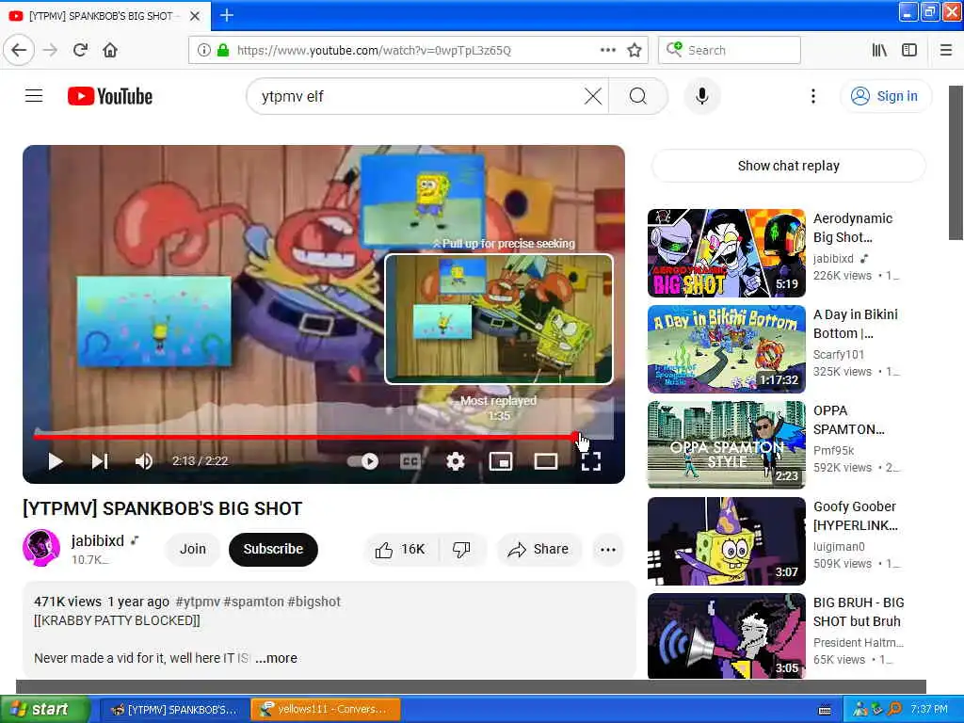This screenshot has width=964, height=723.
Task: Expand description with ...more
Action: 276,658
